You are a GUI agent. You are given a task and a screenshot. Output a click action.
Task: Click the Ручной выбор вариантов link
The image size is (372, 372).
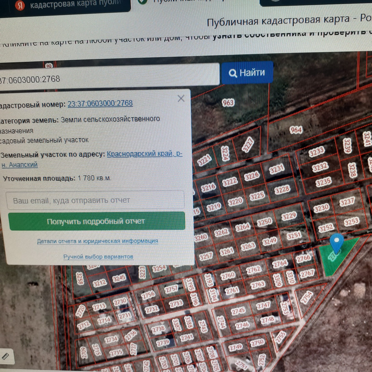pyautogui.click(x=98, y=257)
